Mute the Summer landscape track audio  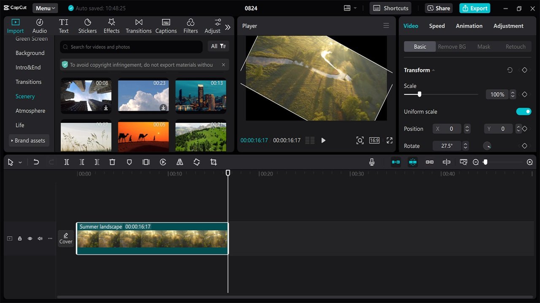pyautogui.click(x=40, y=238)
